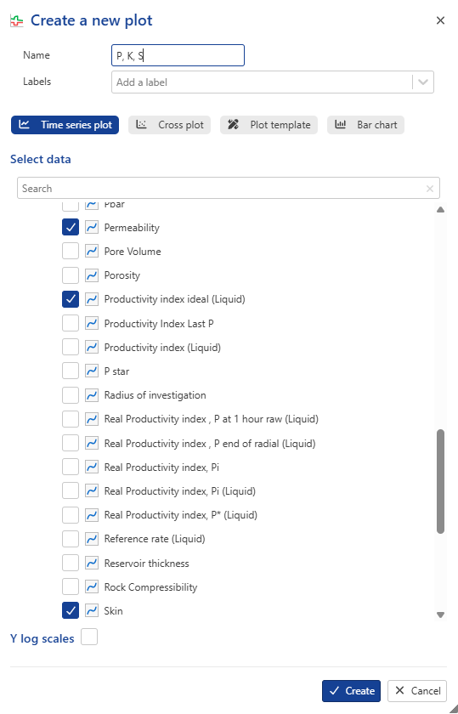Close the Create a new plot dialog
458x714 pixels.
(440, 20)
